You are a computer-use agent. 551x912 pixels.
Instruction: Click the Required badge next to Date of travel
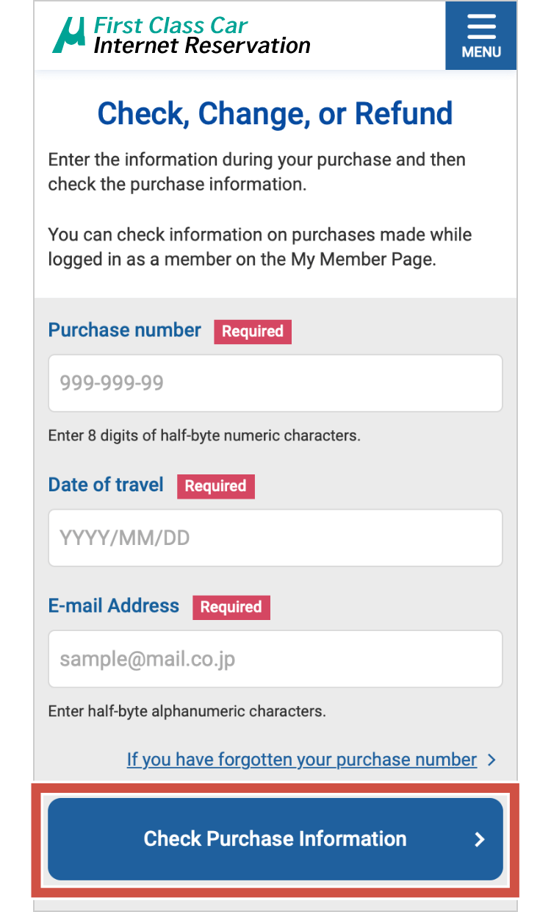215,486
